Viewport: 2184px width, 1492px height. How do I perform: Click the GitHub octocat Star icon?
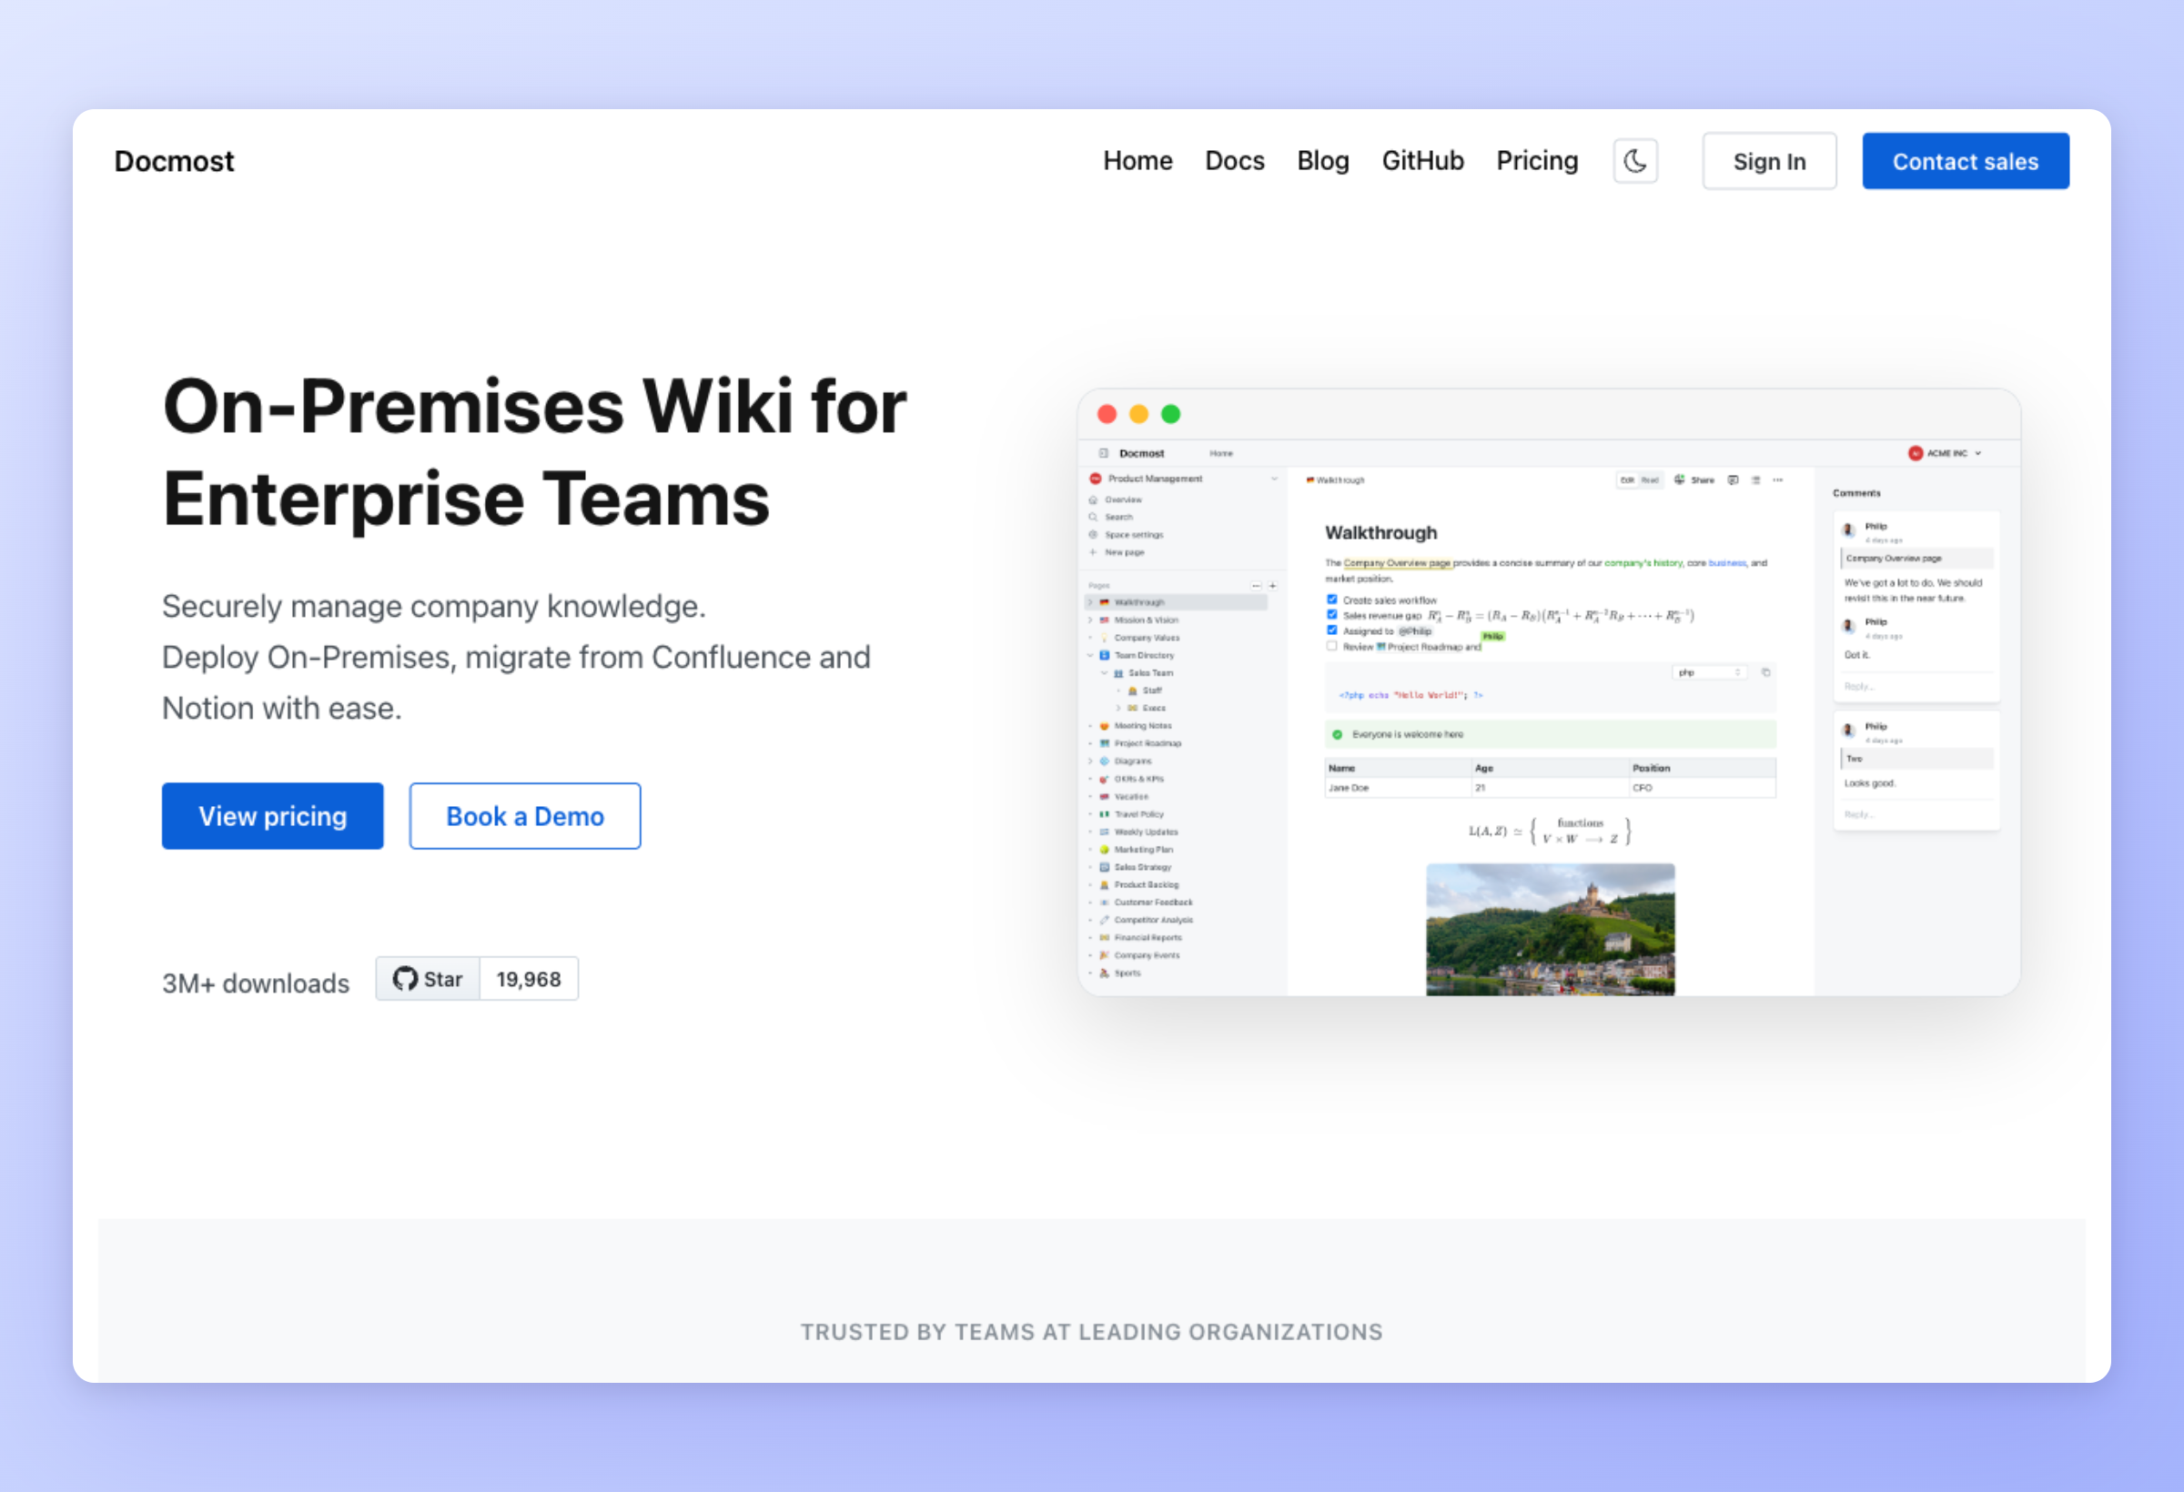coord(405,979)
